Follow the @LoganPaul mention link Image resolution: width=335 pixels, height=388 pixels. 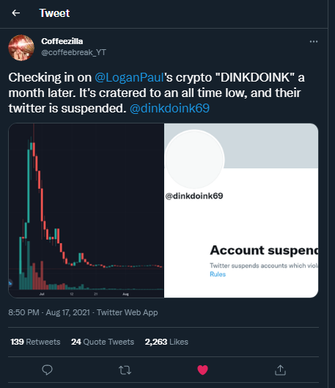click(129, 77)
